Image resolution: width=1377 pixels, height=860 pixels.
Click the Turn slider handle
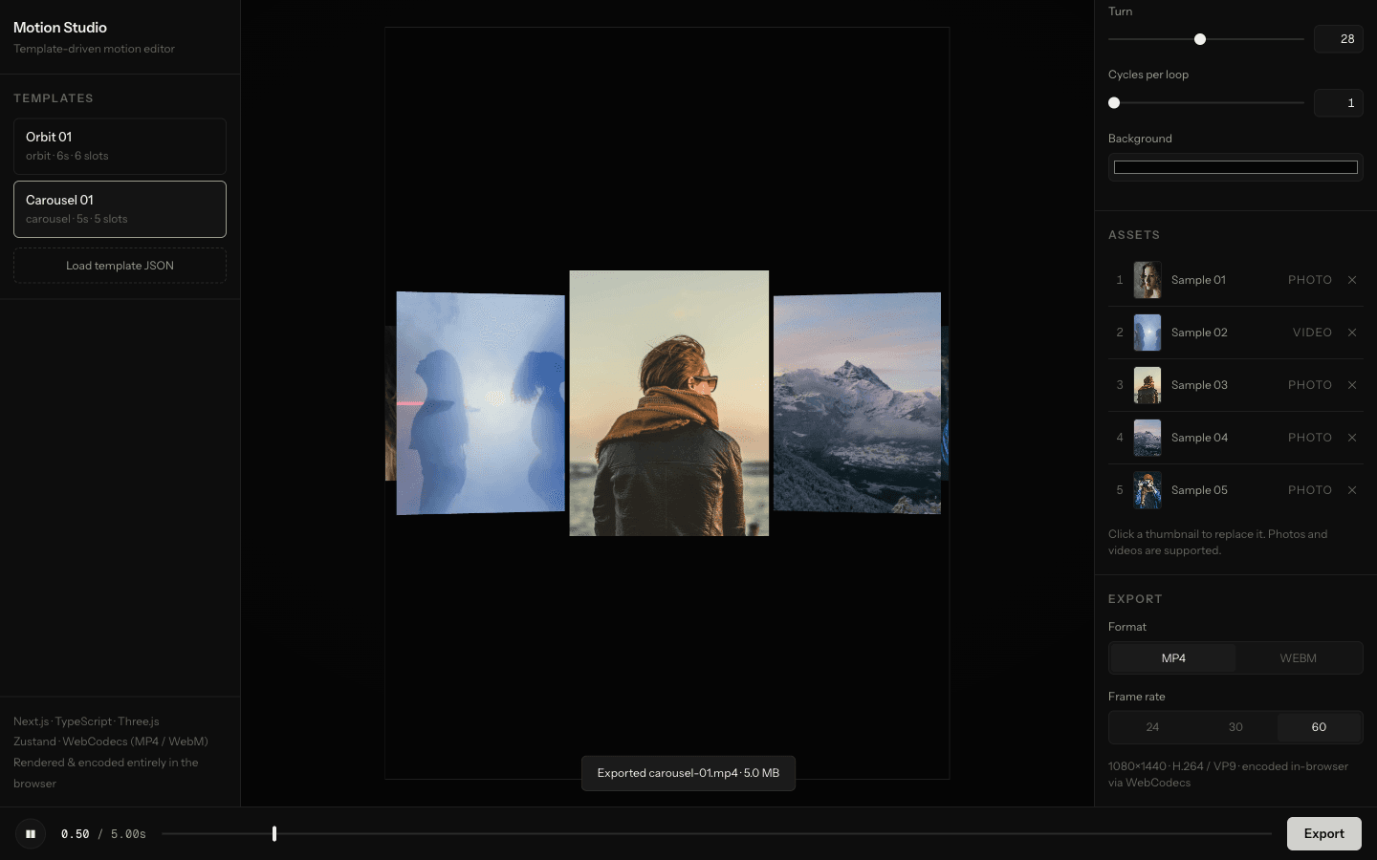point(1200,39)
